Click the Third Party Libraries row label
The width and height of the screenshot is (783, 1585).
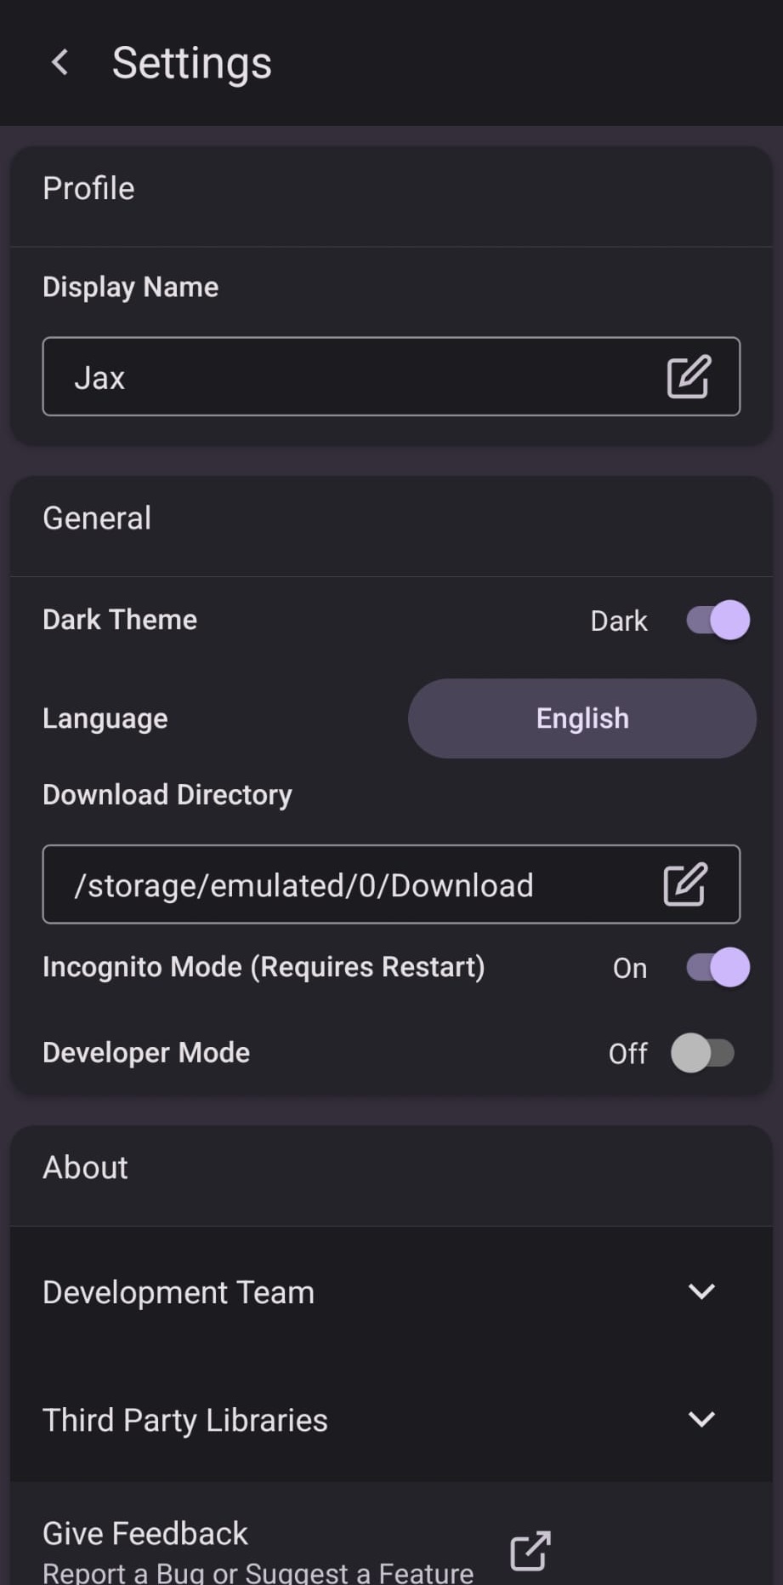[x=185, y=1420]
